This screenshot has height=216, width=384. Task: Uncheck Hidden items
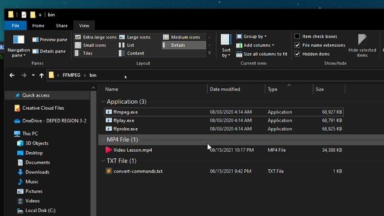tap(298, 54)
